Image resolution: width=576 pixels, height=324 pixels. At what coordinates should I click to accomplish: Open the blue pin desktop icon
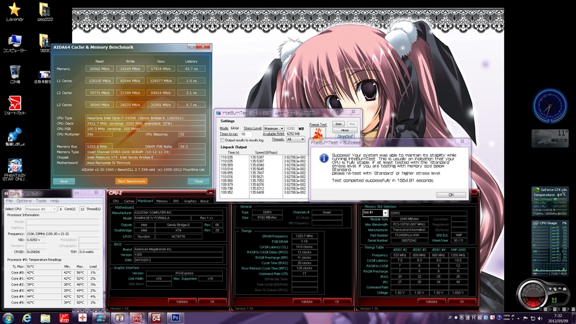coord(15,137)
